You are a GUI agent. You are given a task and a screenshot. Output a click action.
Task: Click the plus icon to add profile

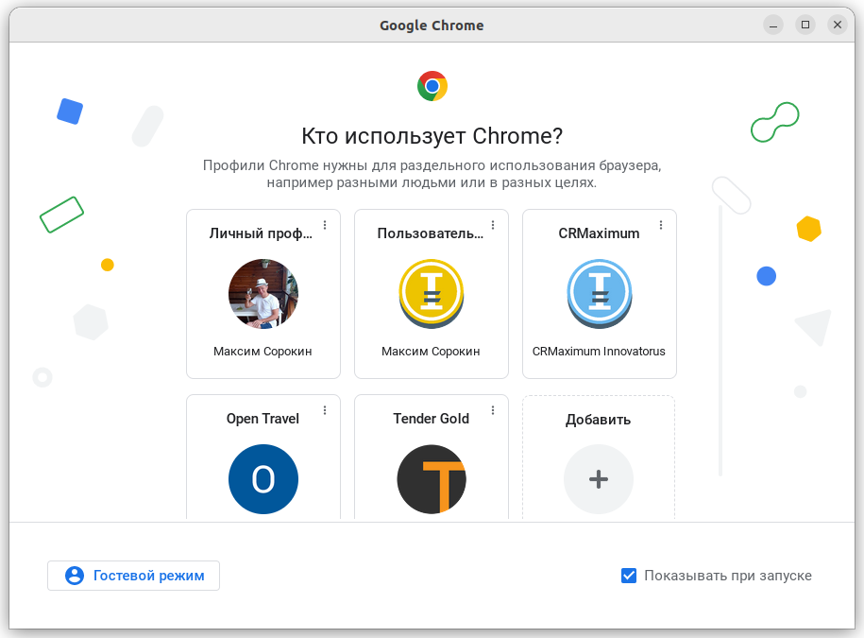pyautogui.click(x=599, y=479)
